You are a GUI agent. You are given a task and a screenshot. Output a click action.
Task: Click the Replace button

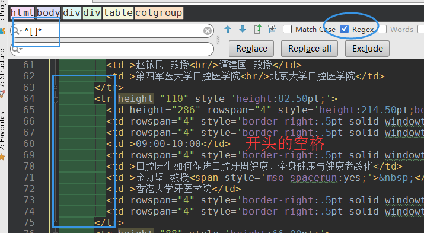coord(251,49)
